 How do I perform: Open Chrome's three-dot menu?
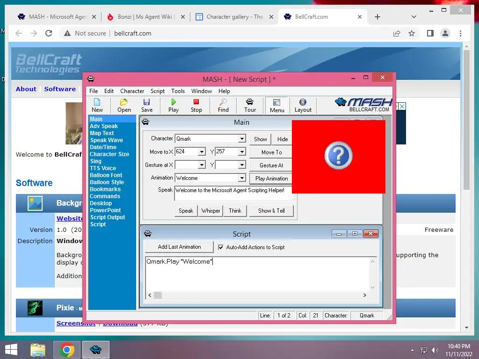point(460,33)
